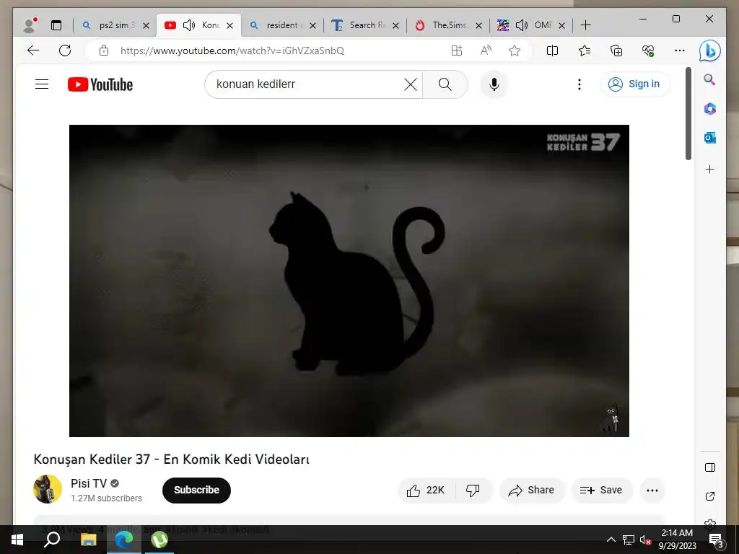Open muted volume icon in tray

tap(645, 540)
